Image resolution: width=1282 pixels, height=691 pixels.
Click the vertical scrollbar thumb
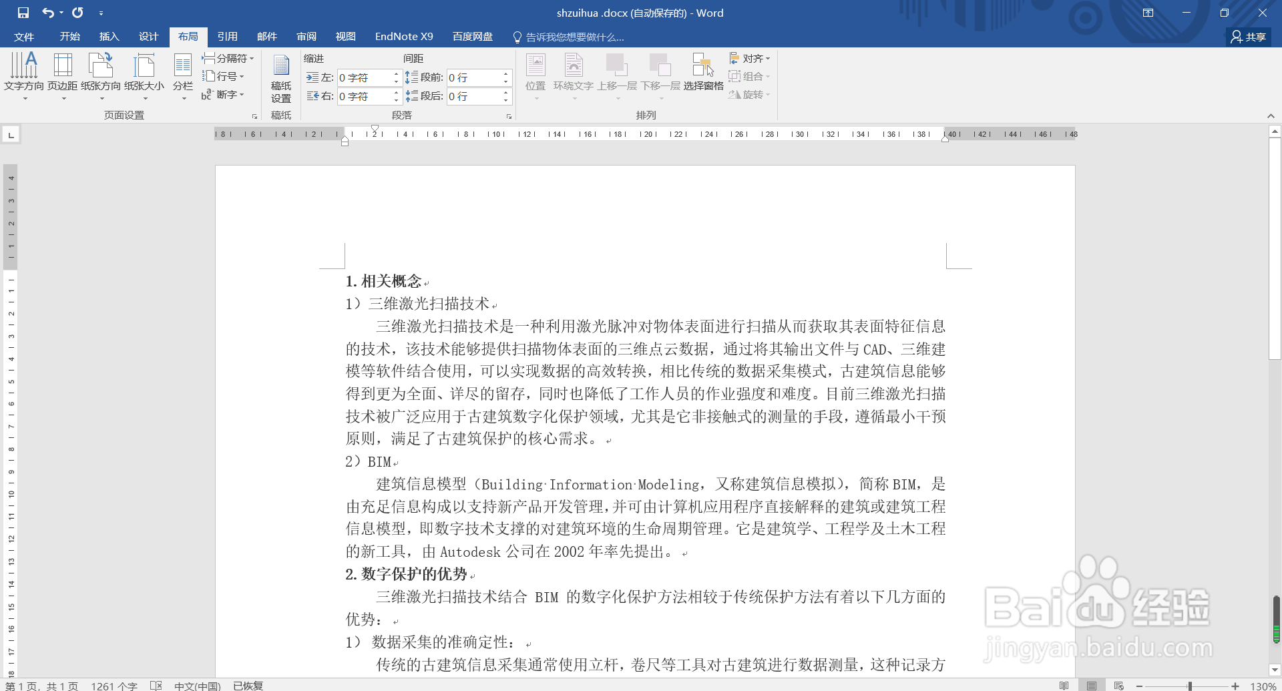tap(1275, 248)
